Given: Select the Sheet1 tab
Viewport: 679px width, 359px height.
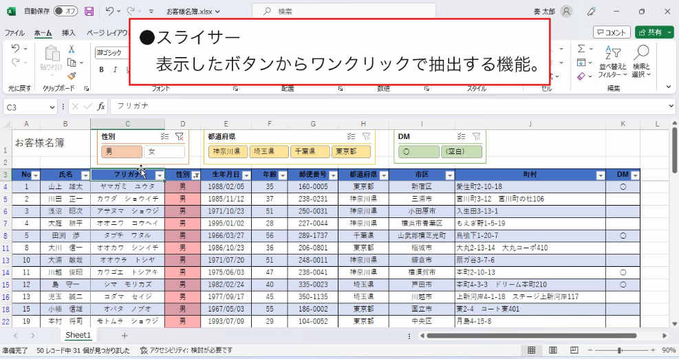Looking at the screenshot, I should pyautogui.click(x=78, y=335).
